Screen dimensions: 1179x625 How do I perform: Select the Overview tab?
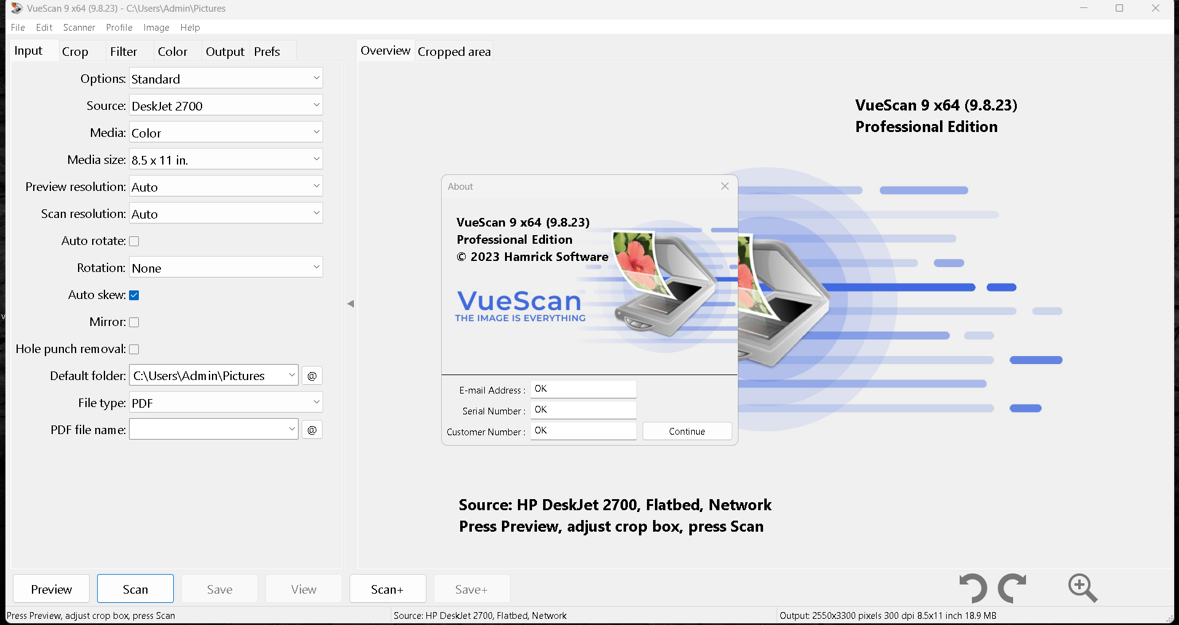pos(385,51)
